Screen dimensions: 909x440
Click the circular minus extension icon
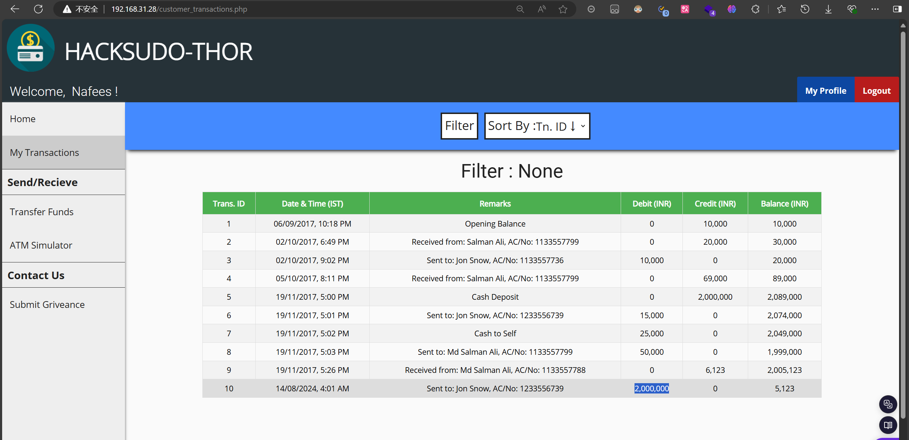tap(591, 9)
